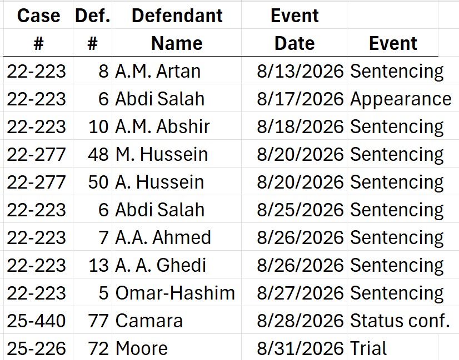Select case number 25-440 cell
Image resolution: width=459 pixels, height=360 pixels.
pos(38,321)
